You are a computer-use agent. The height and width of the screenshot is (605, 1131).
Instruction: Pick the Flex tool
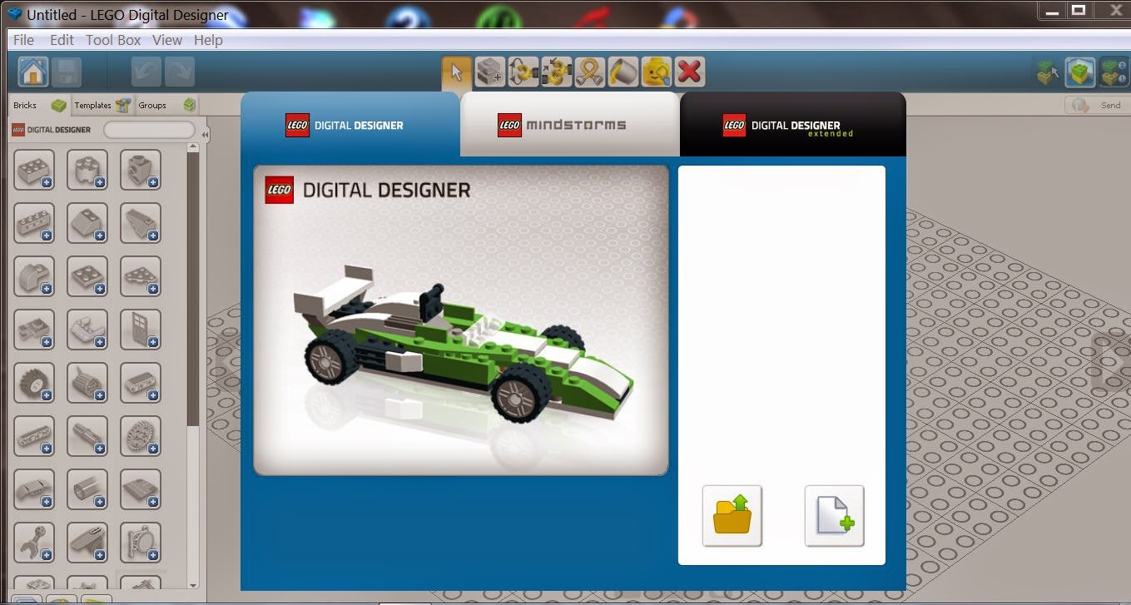coord(590,72)
